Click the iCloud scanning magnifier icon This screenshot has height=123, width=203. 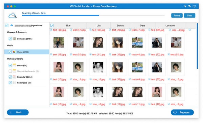click(13, 16)
